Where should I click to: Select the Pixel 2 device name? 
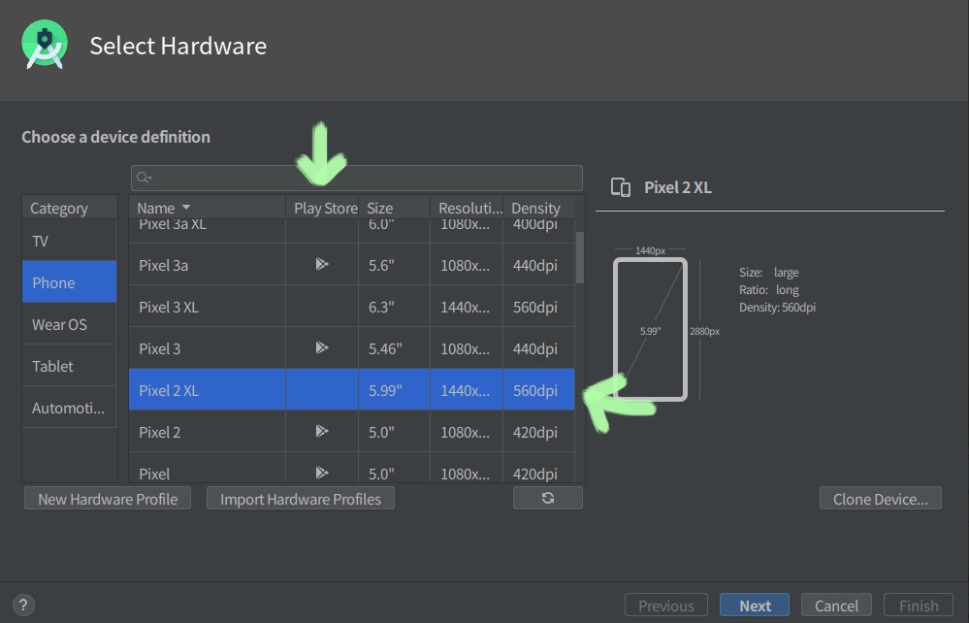pyautogui.click(x=159, y=432)
